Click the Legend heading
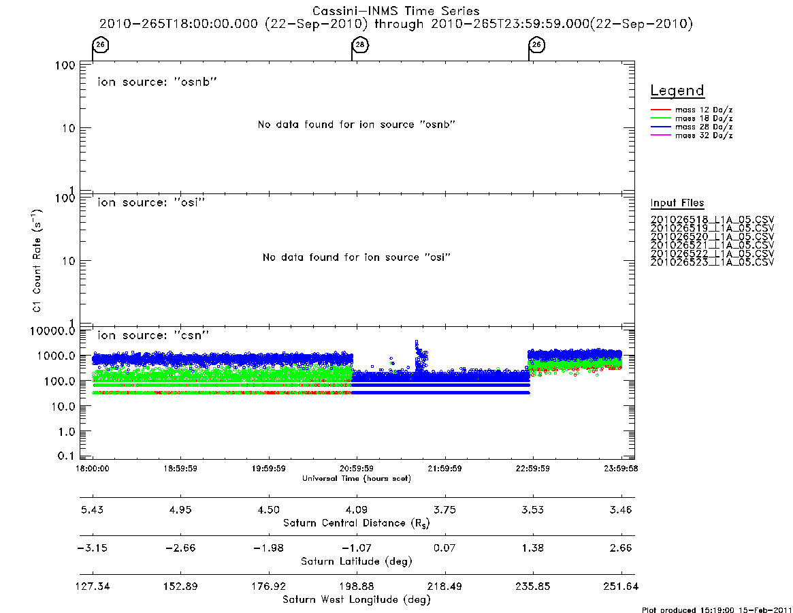The image size is (793, 613). point(677,91)
